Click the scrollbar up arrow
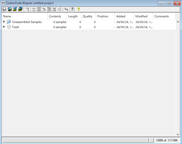This screenshot has height=144, width=182. coord(178,22)
